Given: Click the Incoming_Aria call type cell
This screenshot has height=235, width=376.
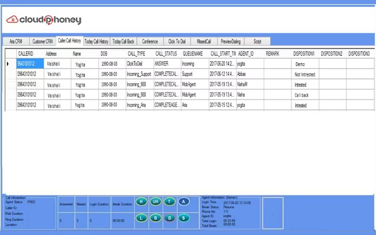Looking at the screenshot, I should [x=140, y=105].
